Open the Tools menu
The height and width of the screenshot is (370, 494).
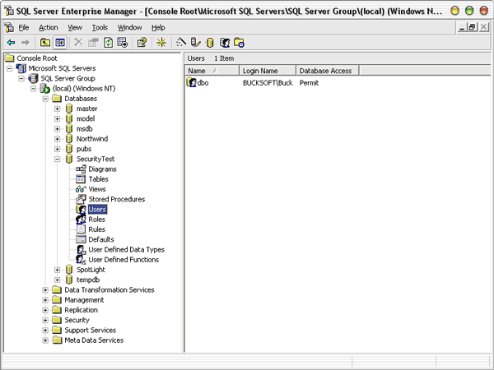(x=100, y=27)
